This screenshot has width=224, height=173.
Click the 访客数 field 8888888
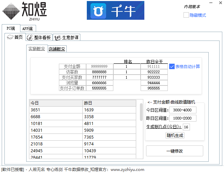99,72
